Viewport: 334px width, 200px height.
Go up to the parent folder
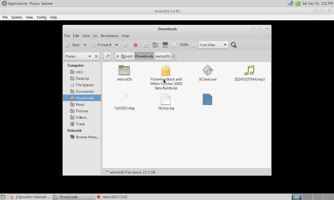(125, 45)
